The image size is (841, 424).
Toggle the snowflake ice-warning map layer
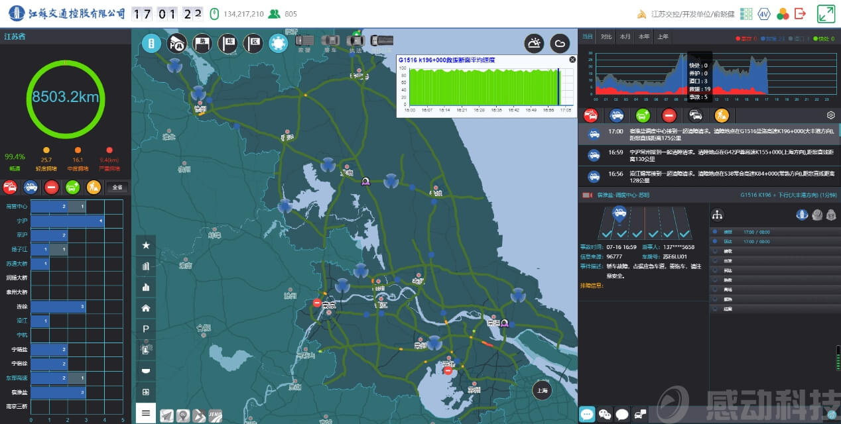tap(278, 44)
